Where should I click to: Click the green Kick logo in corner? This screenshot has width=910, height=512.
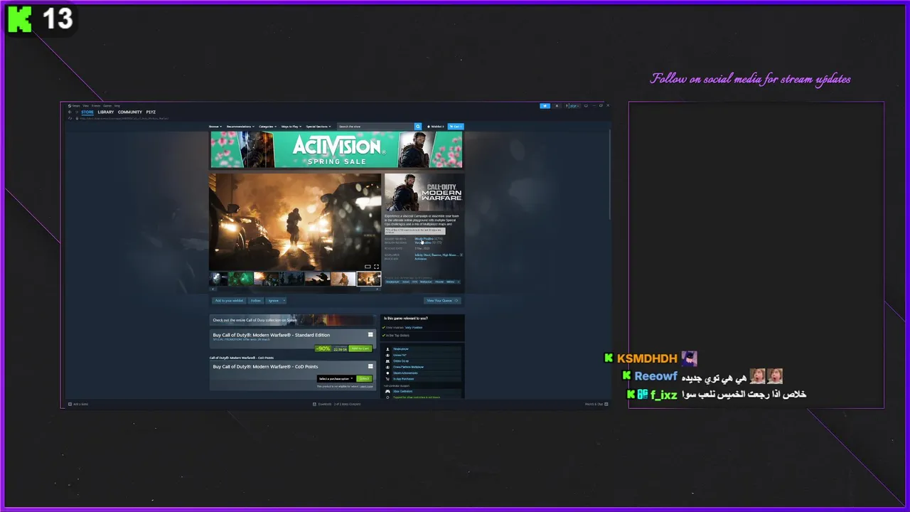click(x=20, y=19)
